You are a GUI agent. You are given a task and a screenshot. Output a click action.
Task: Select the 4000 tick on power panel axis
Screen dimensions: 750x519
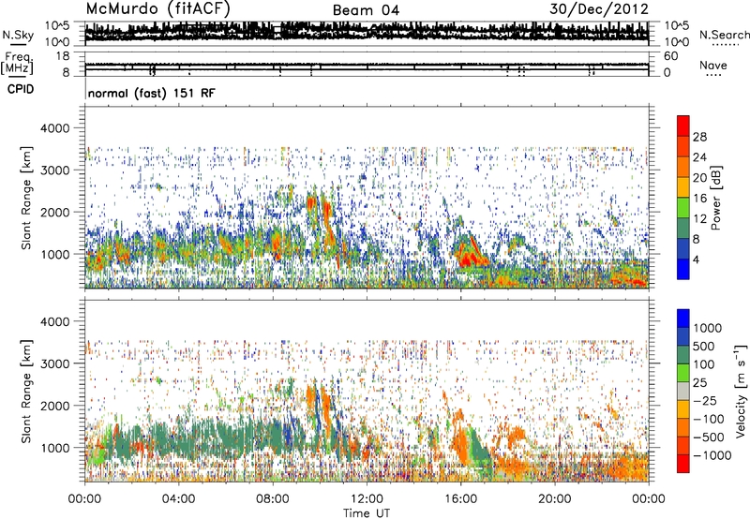[x=54, y=128]
